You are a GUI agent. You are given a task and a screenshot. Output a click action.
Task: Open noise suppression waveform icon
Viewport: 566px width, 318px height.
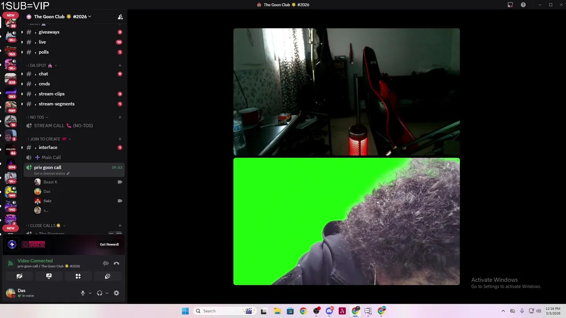(106, 263)
